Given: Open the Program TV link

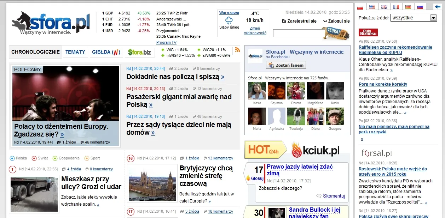Looking at the screenshot, I should click(x=166, y=42).
